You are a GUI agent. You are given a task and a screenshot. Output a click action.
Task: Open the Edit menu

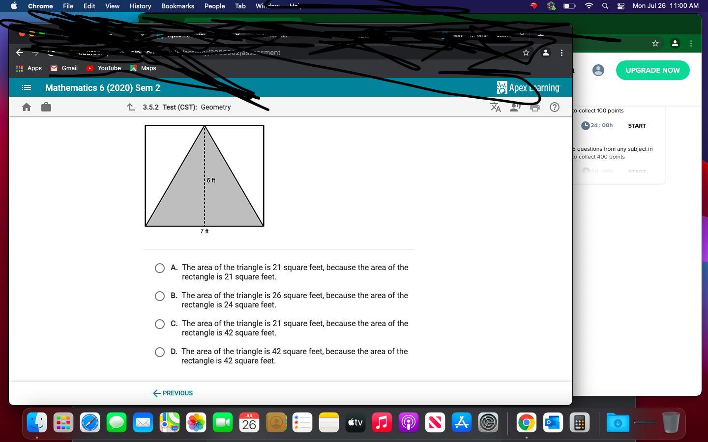pyautogui.click(x=89, y=6)
